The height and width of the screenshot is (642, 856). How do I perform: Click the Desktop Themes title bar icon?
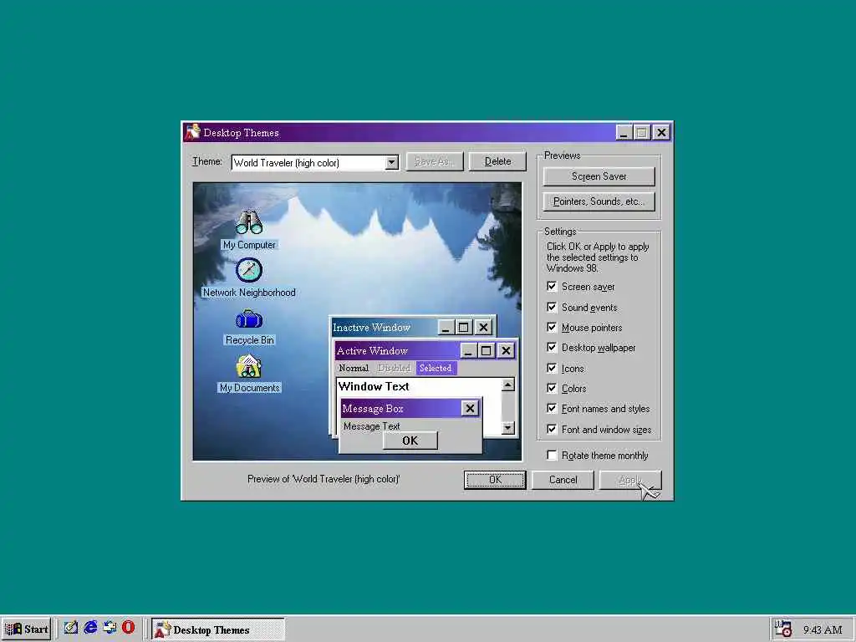point(192,132)
